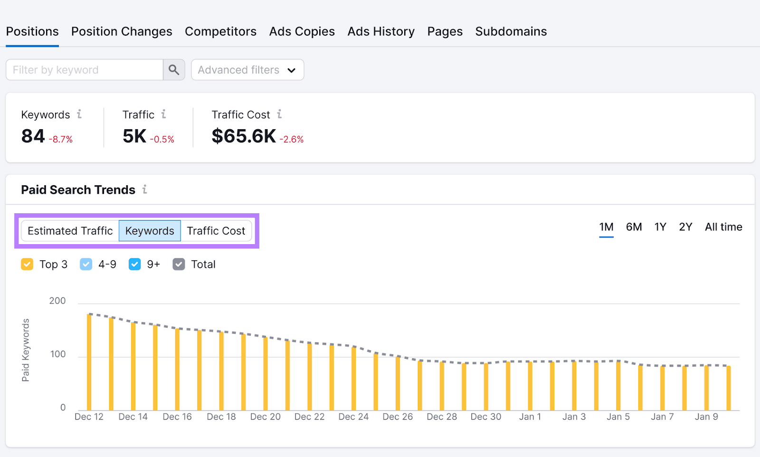
Task: Open the Competitors tab
Action: point(220,31)
